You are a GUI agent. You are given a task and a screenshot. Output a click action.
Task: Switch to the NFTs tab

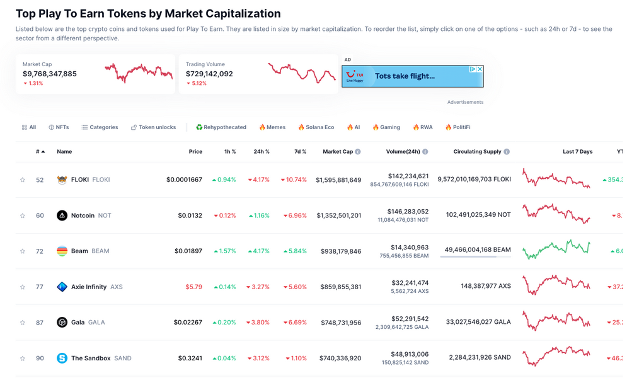pyautogui.click(x=59, y=127)
